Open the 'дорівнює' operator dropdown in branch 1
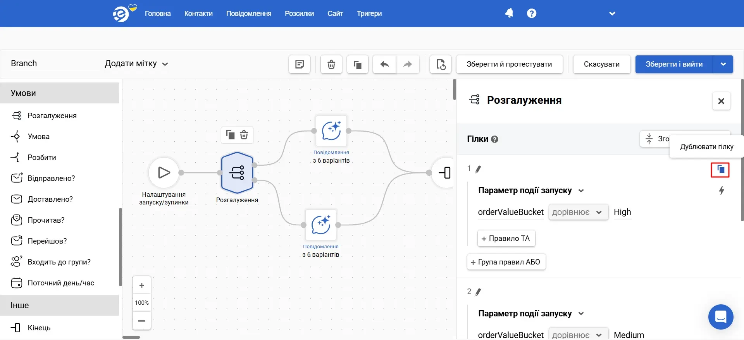The height and width of the screenshot is (340, 744). 578,212
